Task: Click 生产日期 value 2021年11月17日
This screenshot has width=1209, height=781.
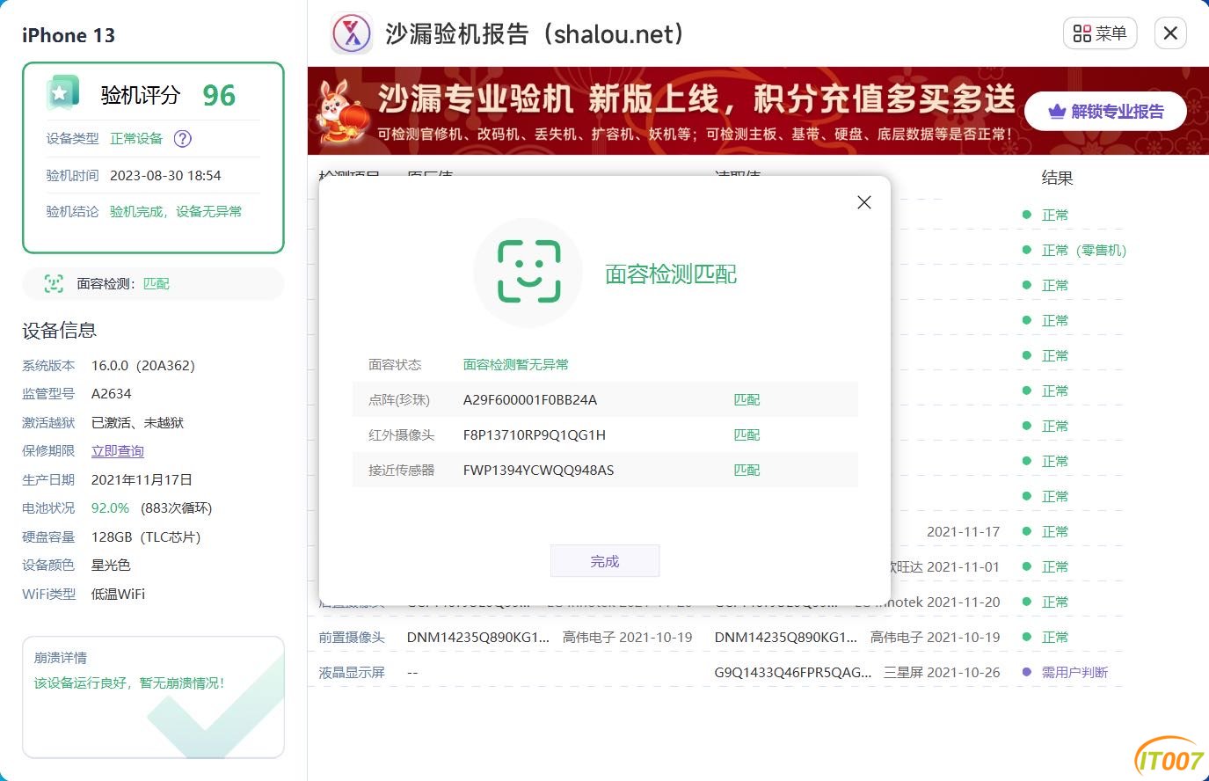Action: [142, 480]
